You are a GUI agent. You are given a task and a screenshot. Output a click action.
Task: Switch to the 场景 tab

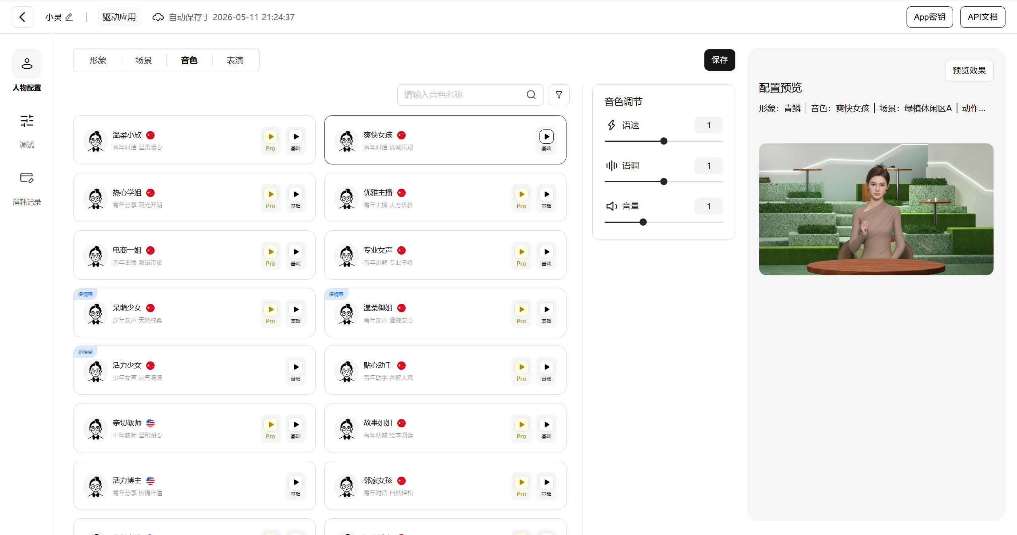tap(143, 60)
